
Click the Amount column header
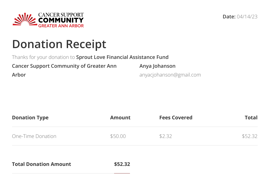(120, 118)
